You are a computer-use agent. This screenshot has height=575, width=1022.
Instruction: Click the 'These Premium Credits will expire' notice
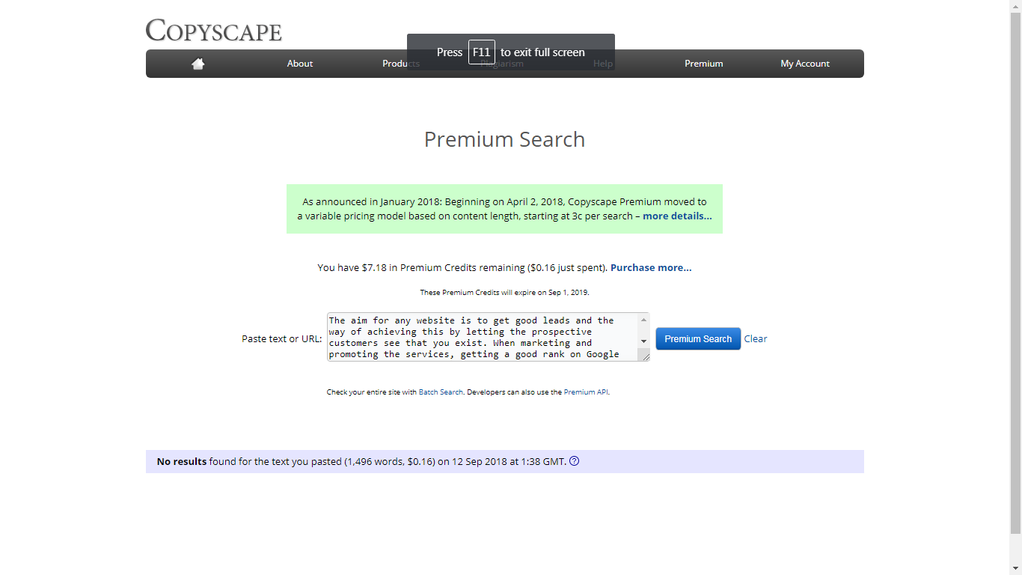(x=504, y=293)
